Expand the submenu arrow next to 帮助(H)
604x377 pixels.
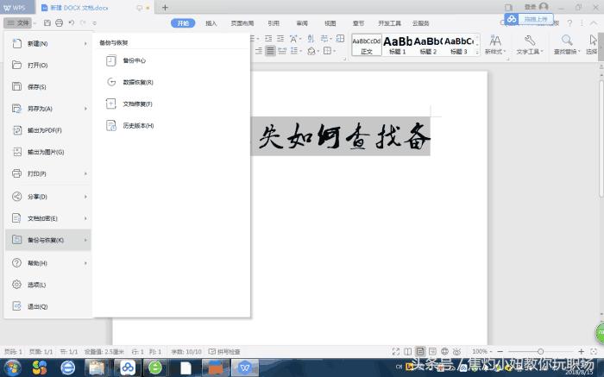(x=85, y=263)
